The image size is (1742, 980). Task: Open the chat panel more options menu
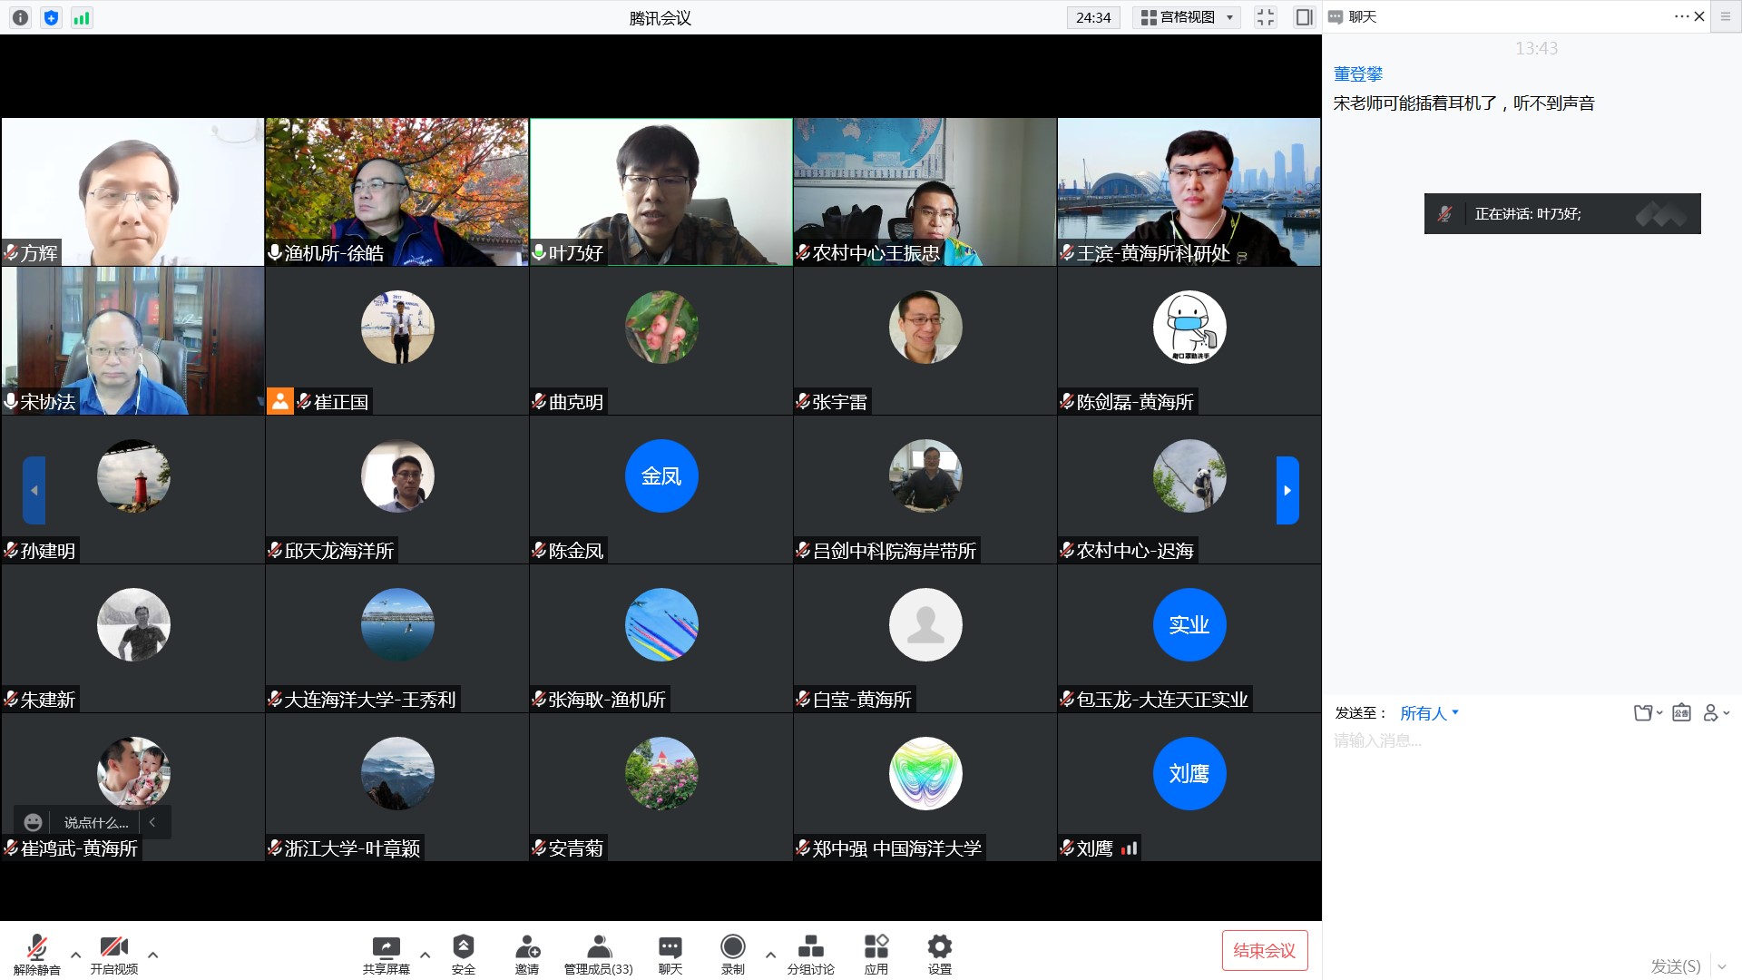coord(1681,16)
